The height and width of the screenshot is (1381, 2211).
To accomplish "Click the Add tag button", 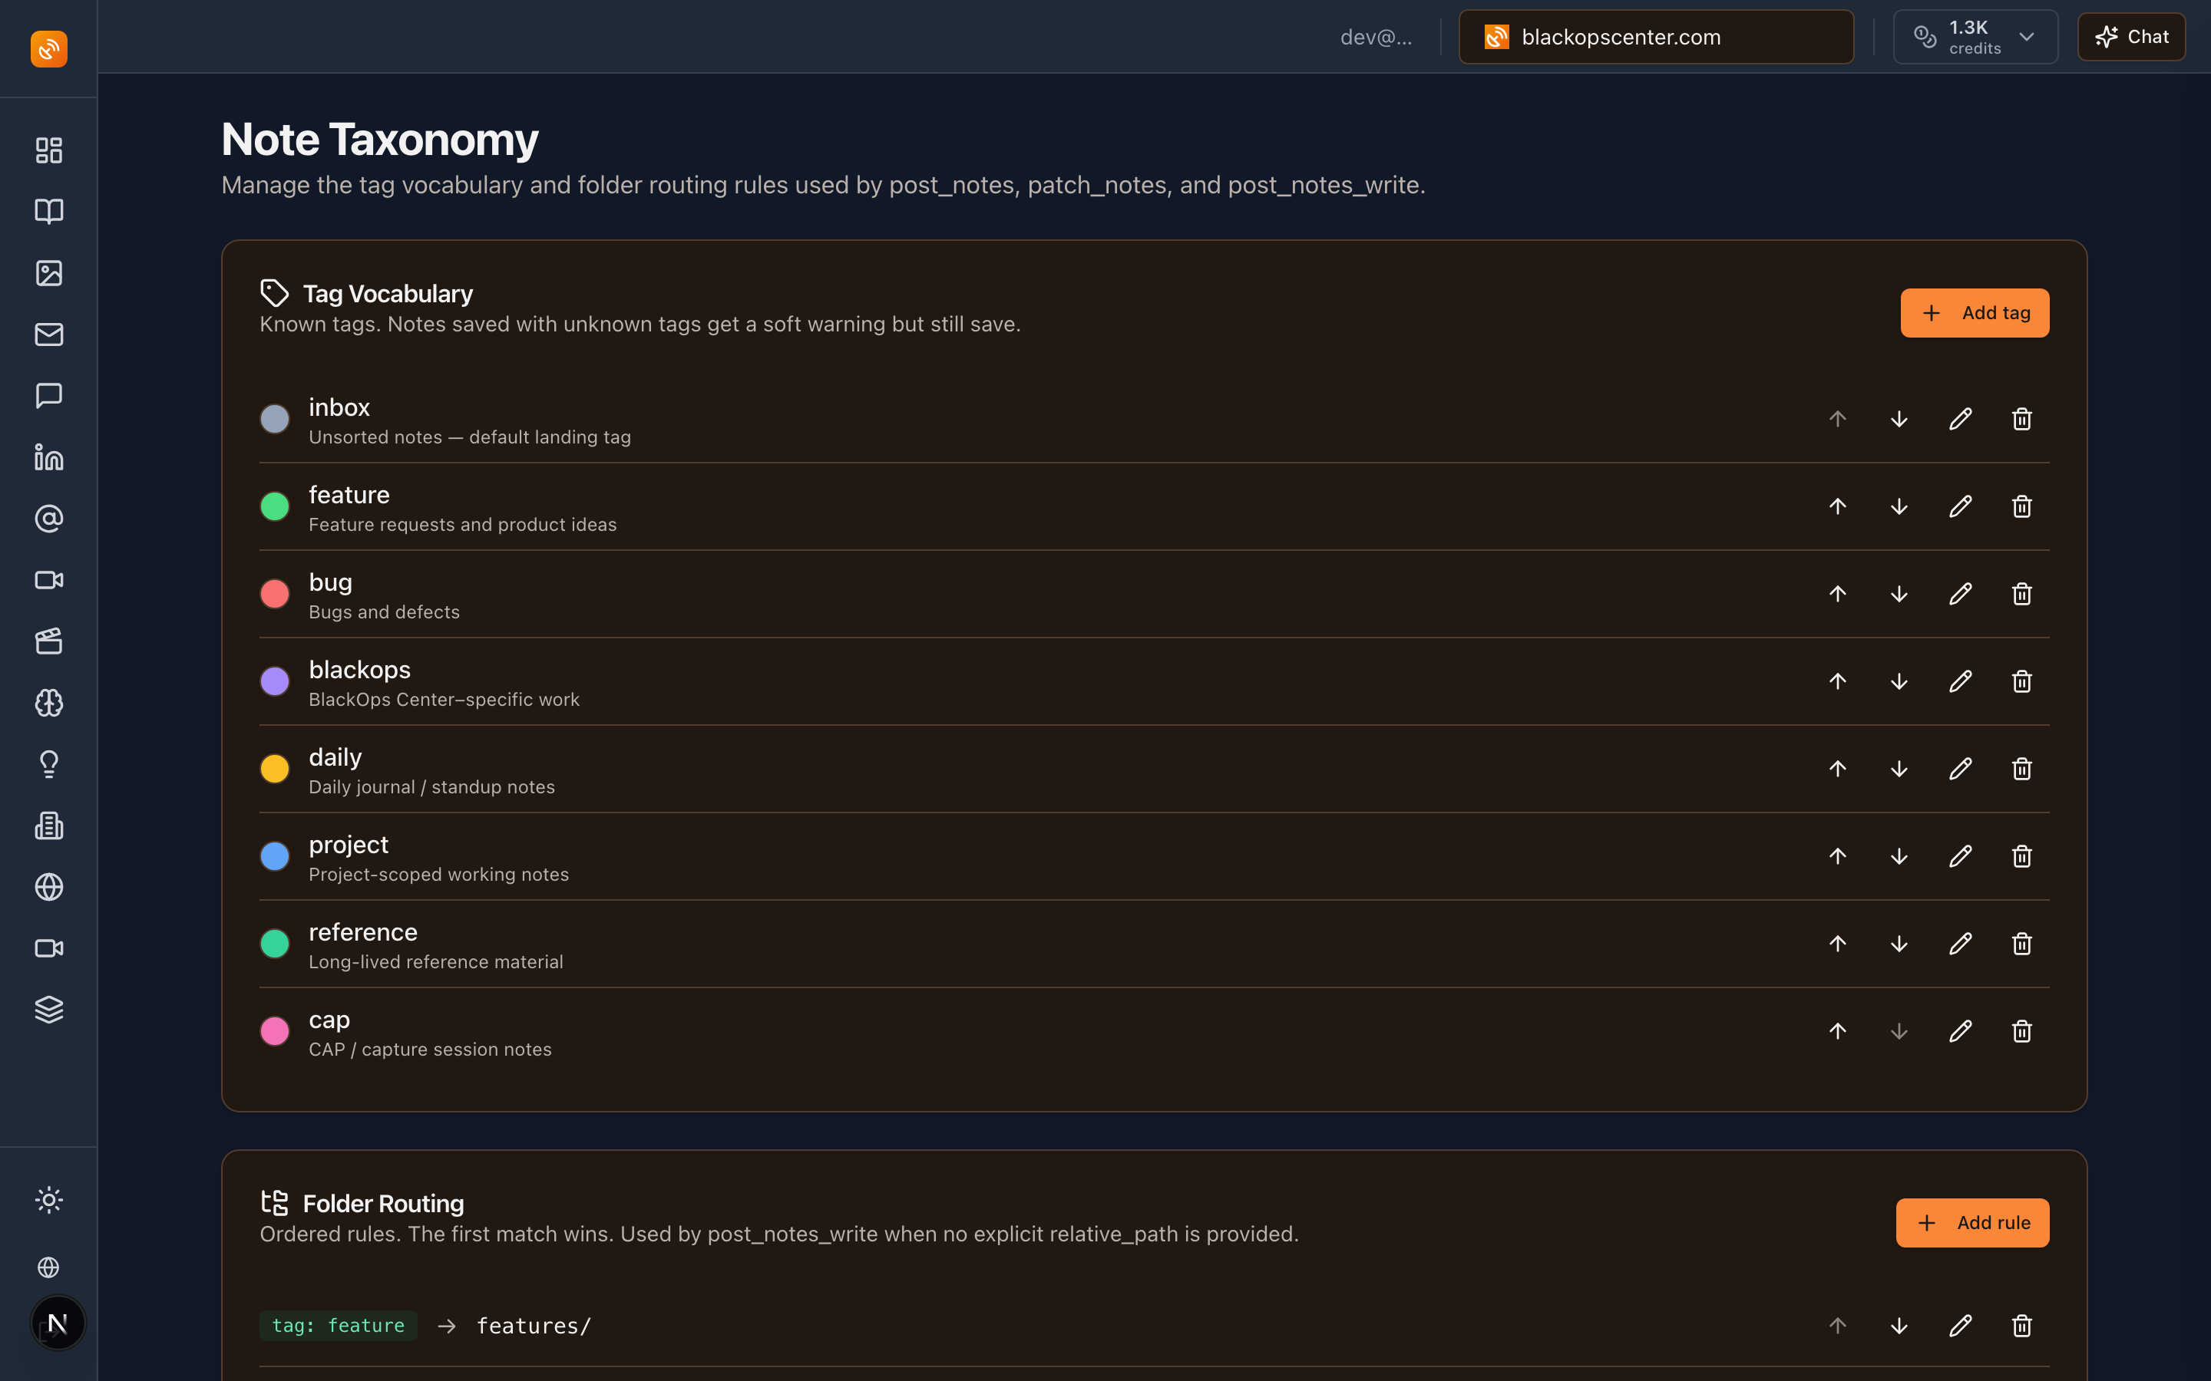I will (1975, 313).
